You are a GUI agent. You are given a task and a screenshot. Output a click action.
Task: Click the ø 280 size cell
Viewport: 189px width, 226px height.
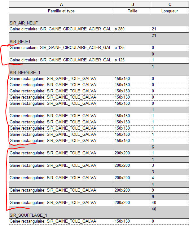[132, 29]
